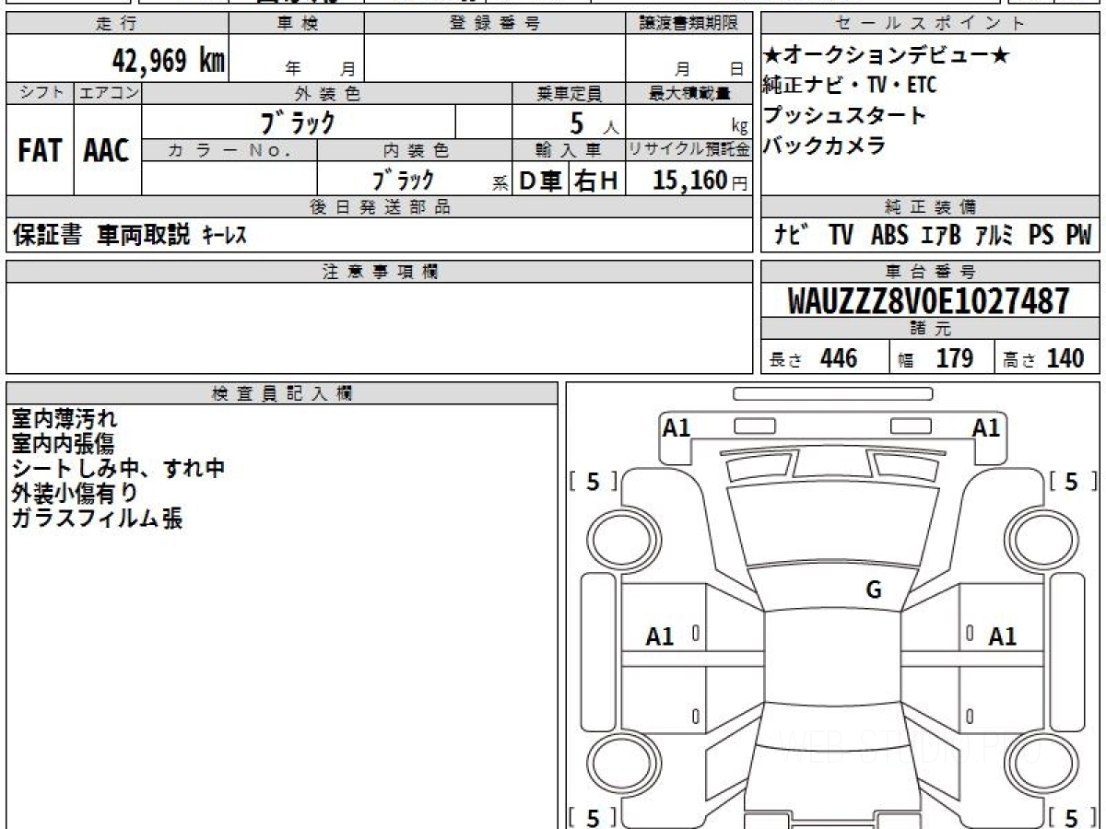Click the G mark on the windshield diagram
Viewport: 1106px width, 829px height.
pyautogui.click(x=874, y=590)
